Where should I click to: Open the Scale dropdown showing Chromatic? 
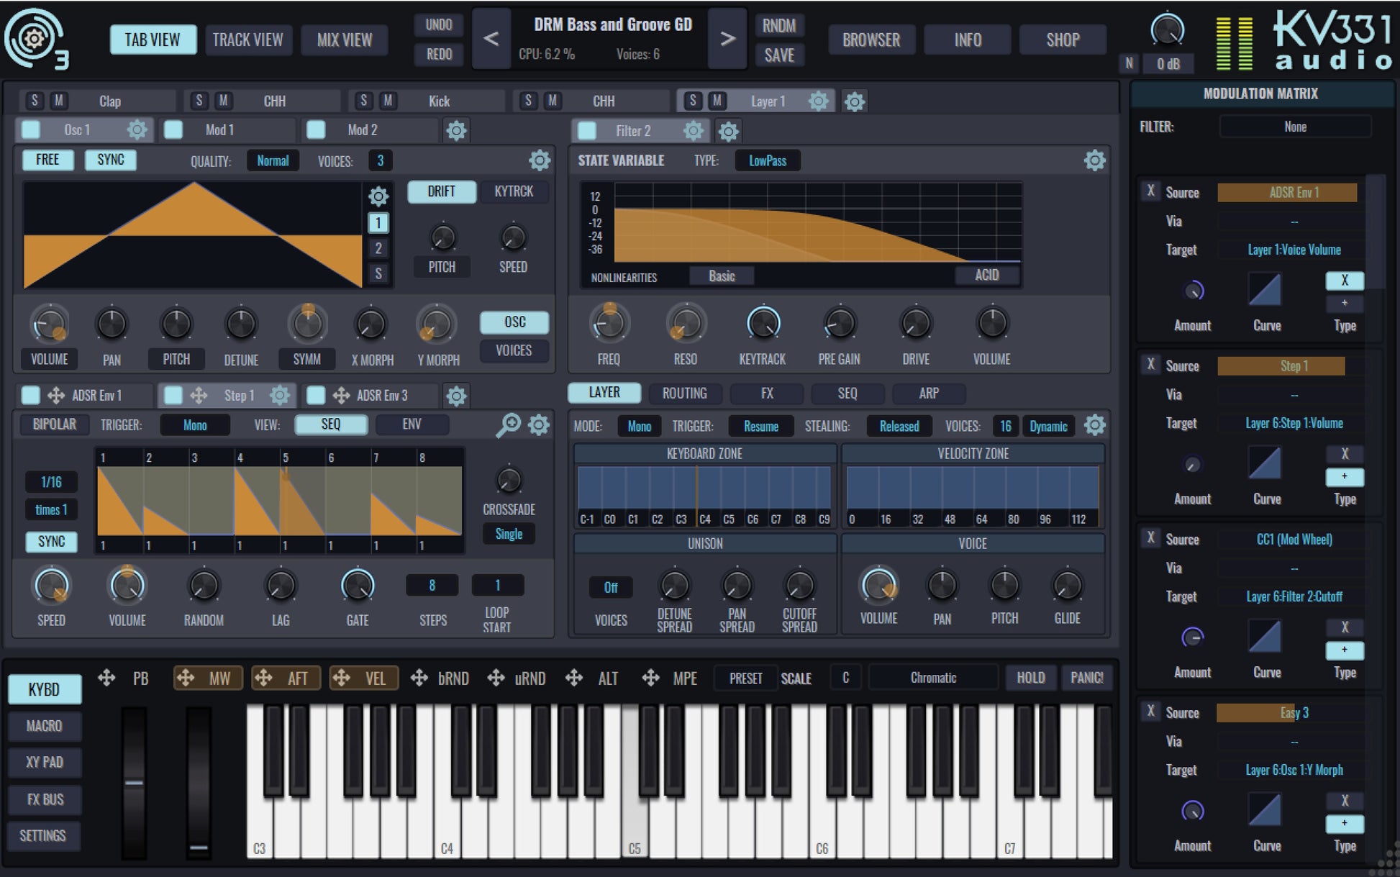932,677
